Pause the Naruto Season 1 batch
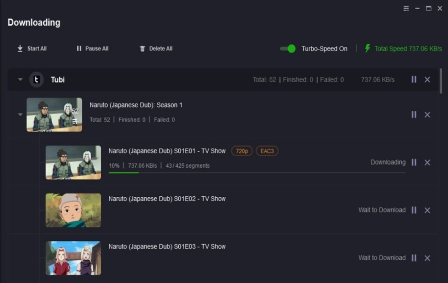The height and width of the screenshot is (283, 448). click(x=414, y=115)
